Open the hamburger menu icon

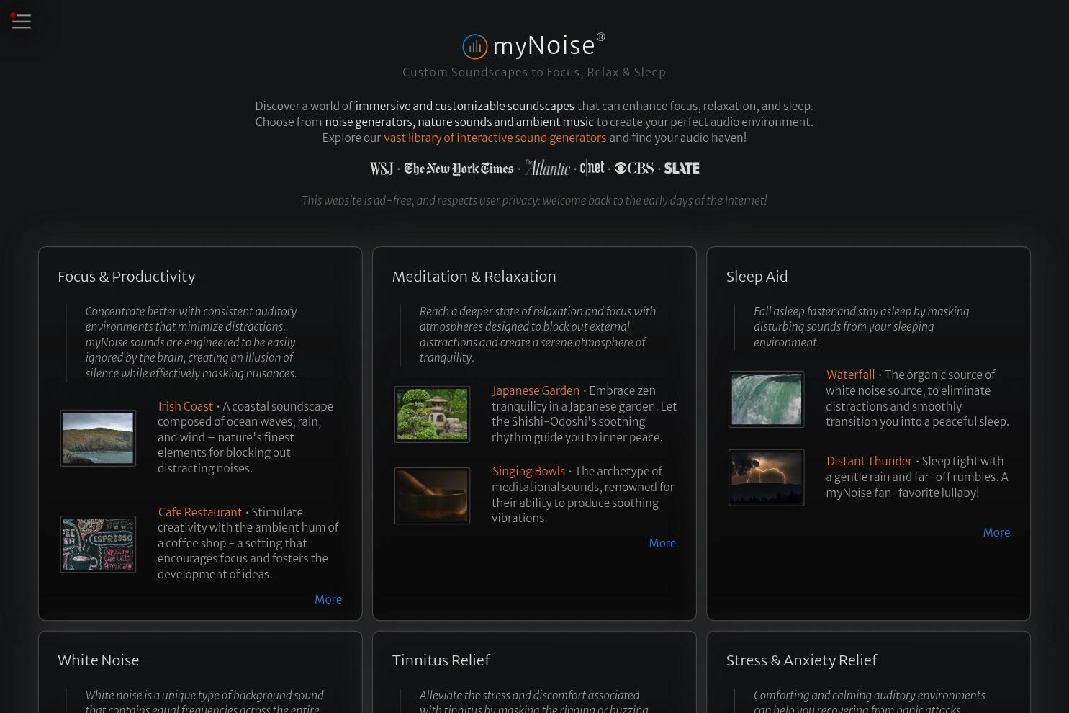[x=21, y=22]
